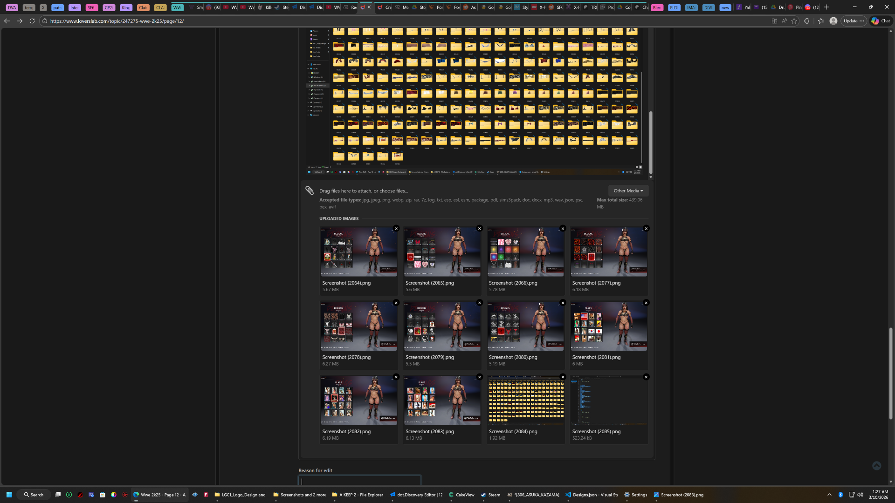Image resolution: width=895 pixels, height=503 pixels.
Task: Open the browser profile avatar
Action: pyautogui.click(x=833, y=21)
